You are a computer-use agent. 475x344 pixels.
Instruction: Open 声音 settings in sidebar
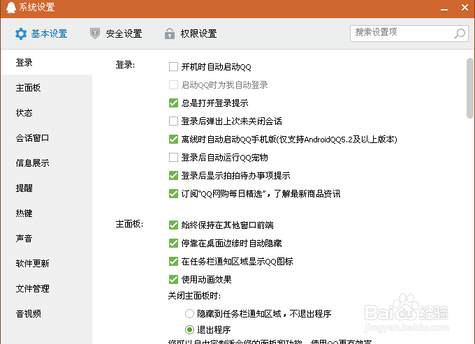46,239
